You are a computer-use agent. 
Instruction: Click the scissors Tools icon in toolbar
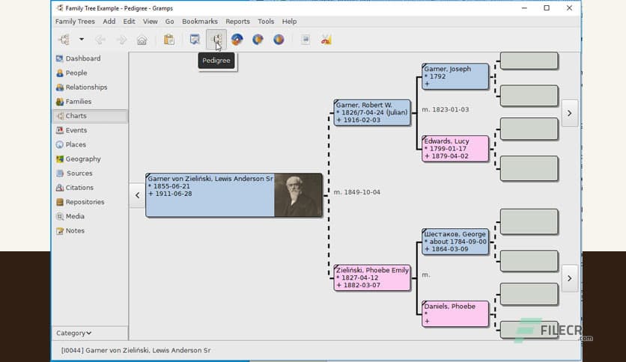(x=326, y=40)
